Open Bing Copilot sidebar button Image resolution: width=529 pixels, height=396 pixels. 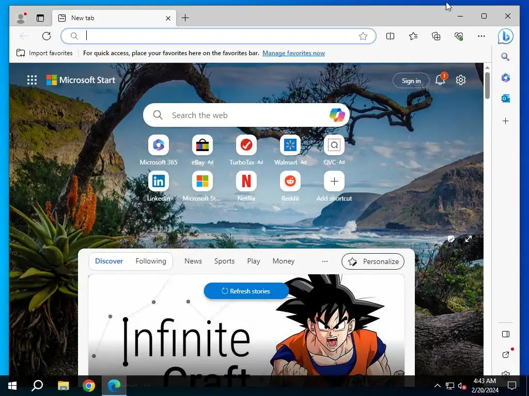tap(505, 37)
